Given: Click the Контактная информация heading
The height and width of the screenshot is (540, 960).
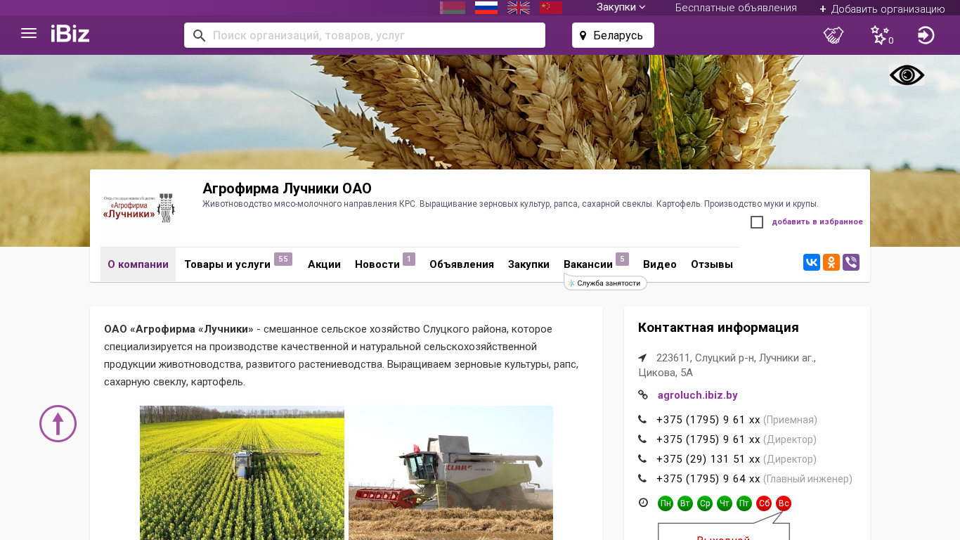Looking at the screenshot, I should (718, 328).
